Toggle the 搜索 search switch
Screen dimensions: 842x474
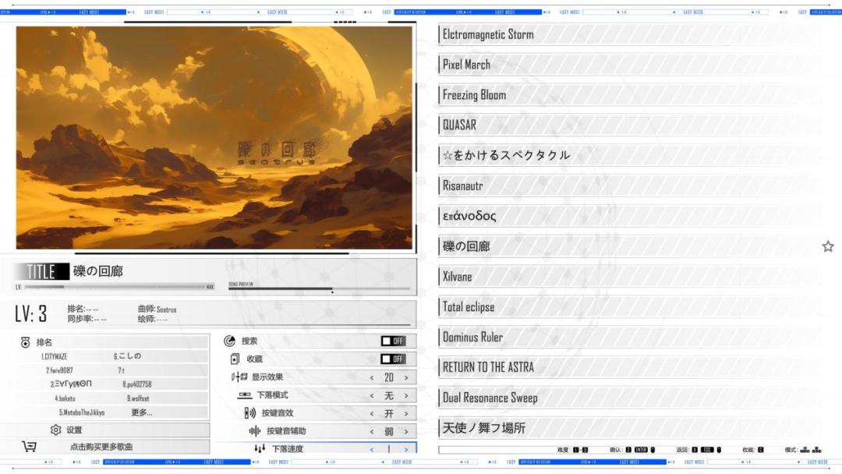(x=393, y=341)
